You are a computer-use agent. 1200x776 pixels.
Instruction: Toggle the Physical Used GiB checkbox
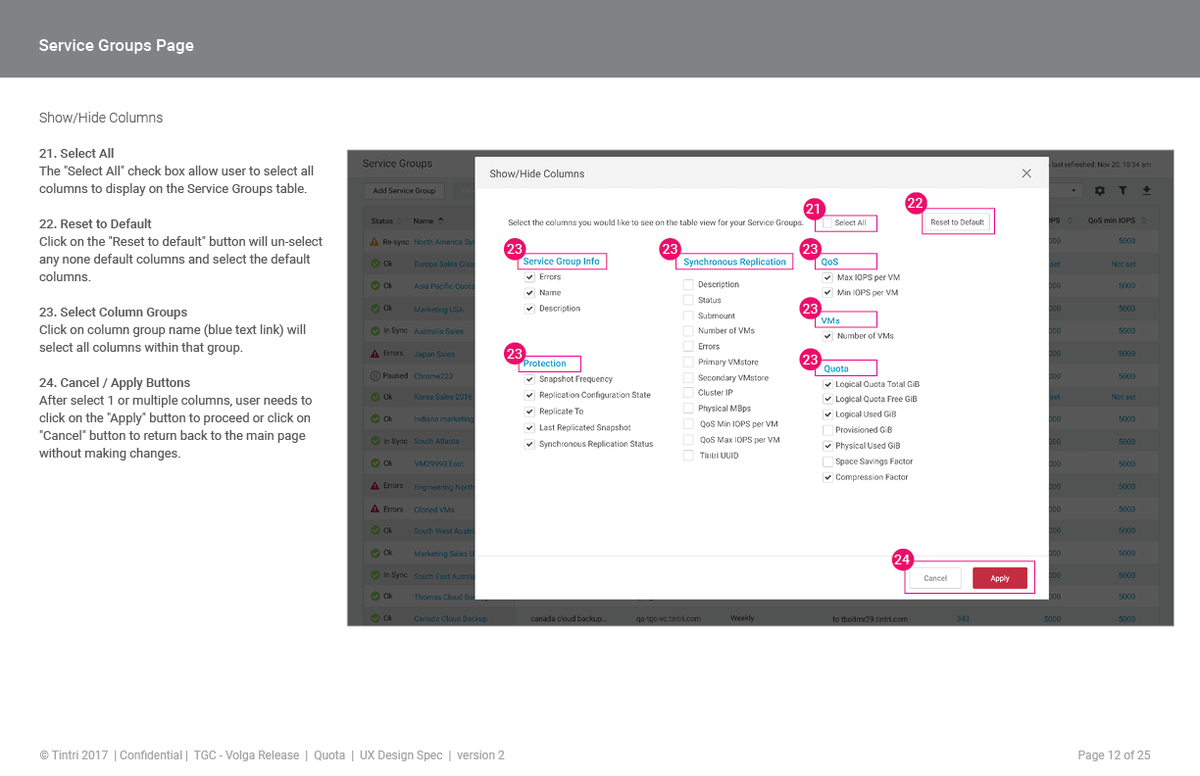click(x=827, y=446)
